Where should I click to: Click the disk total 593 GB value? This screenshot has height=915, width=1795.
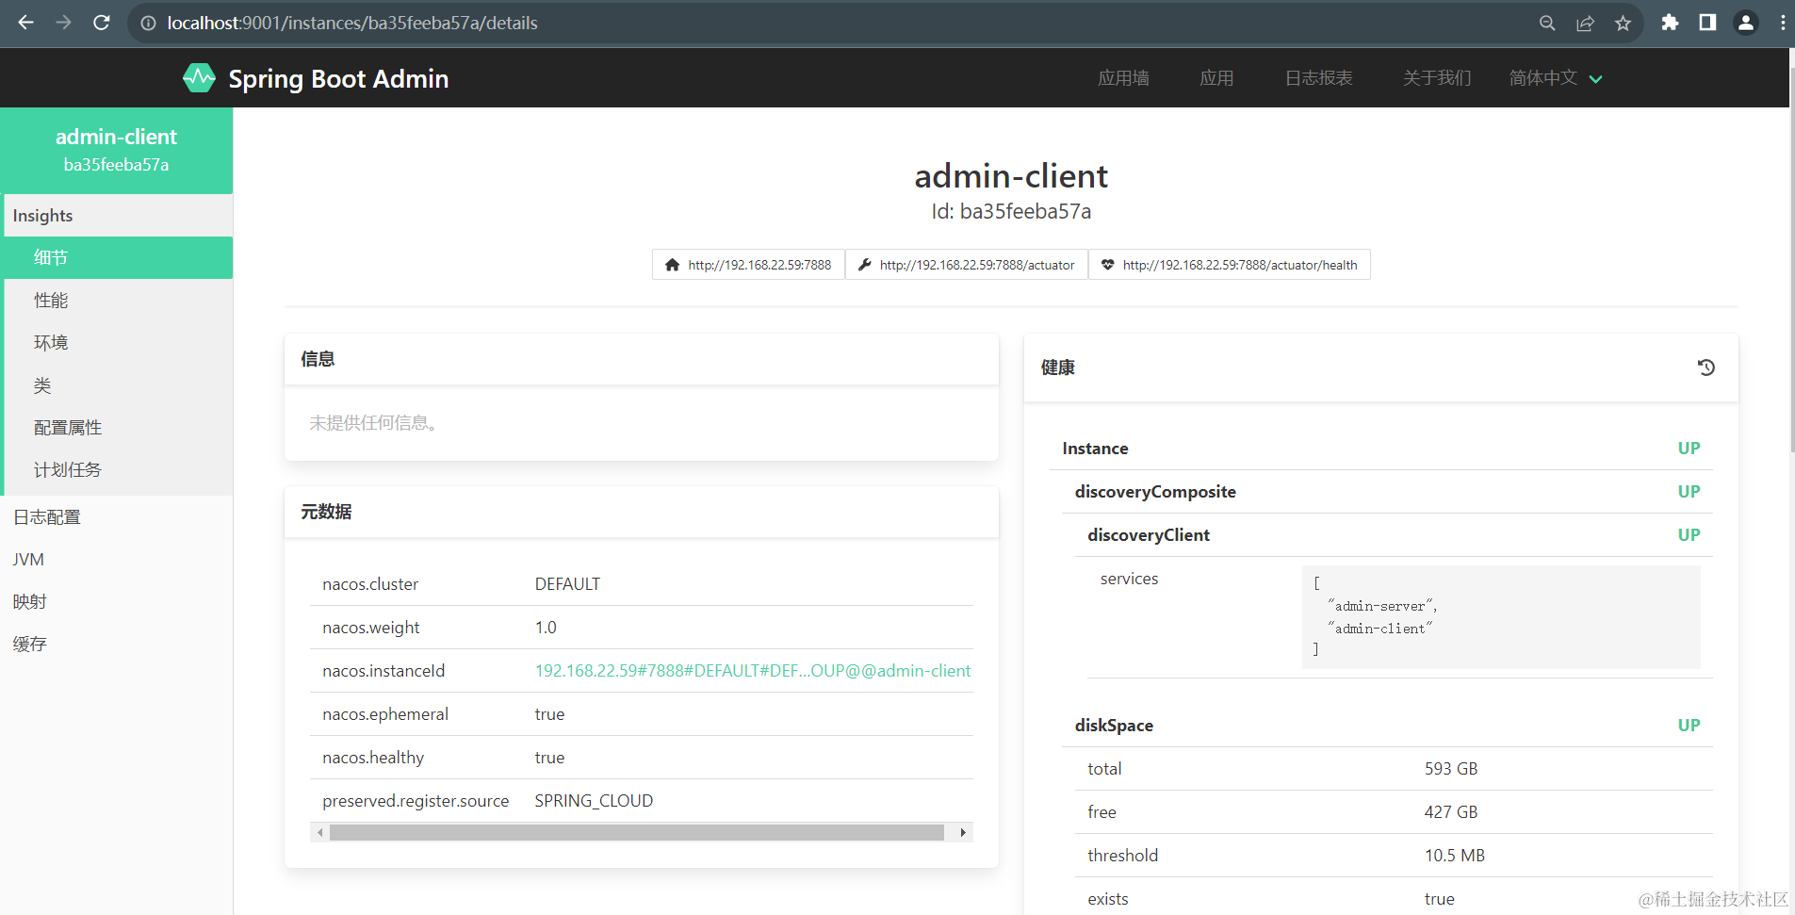coord(1451,769)
